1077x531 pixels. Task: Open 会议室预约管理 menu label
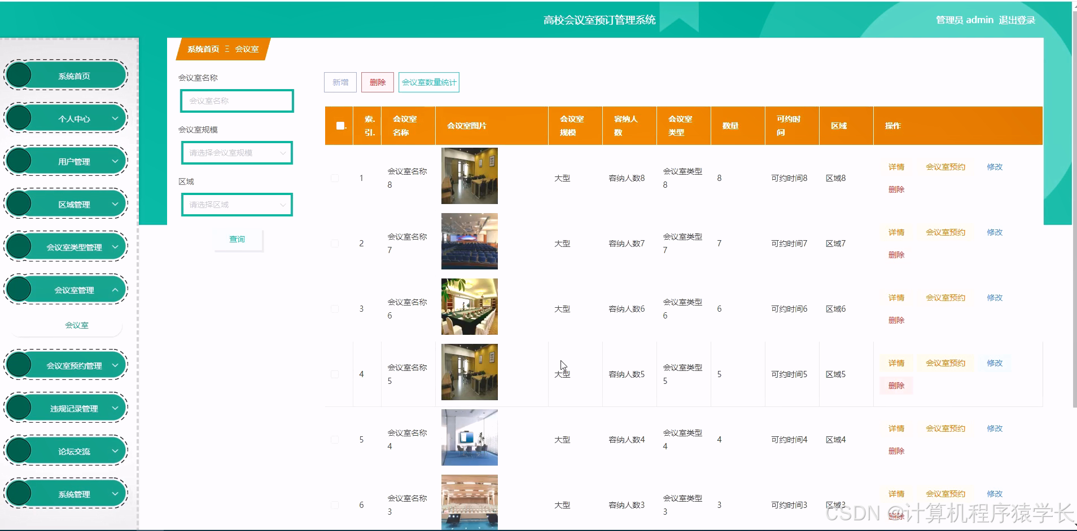point(74,366)
